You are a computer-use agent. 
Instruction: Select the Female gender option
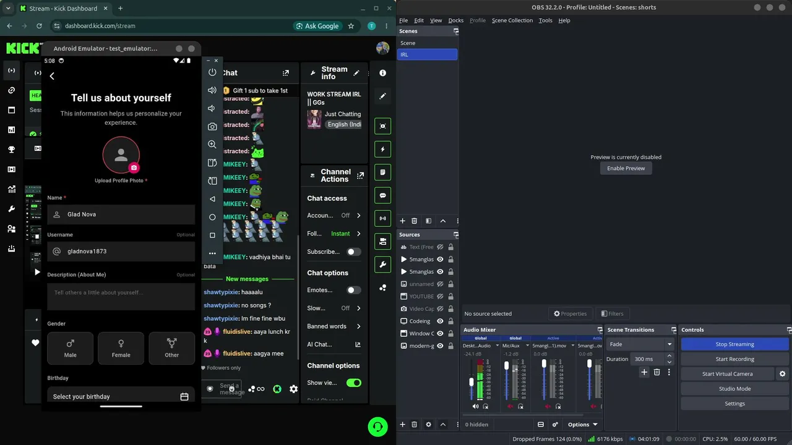coord(121,348)
